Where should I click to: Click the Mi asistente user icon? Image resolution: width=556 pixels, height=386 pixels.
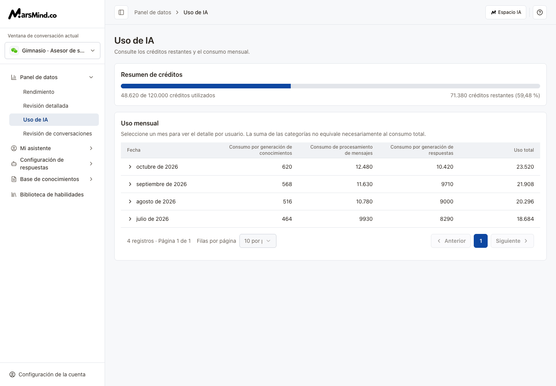click(14, 148)
